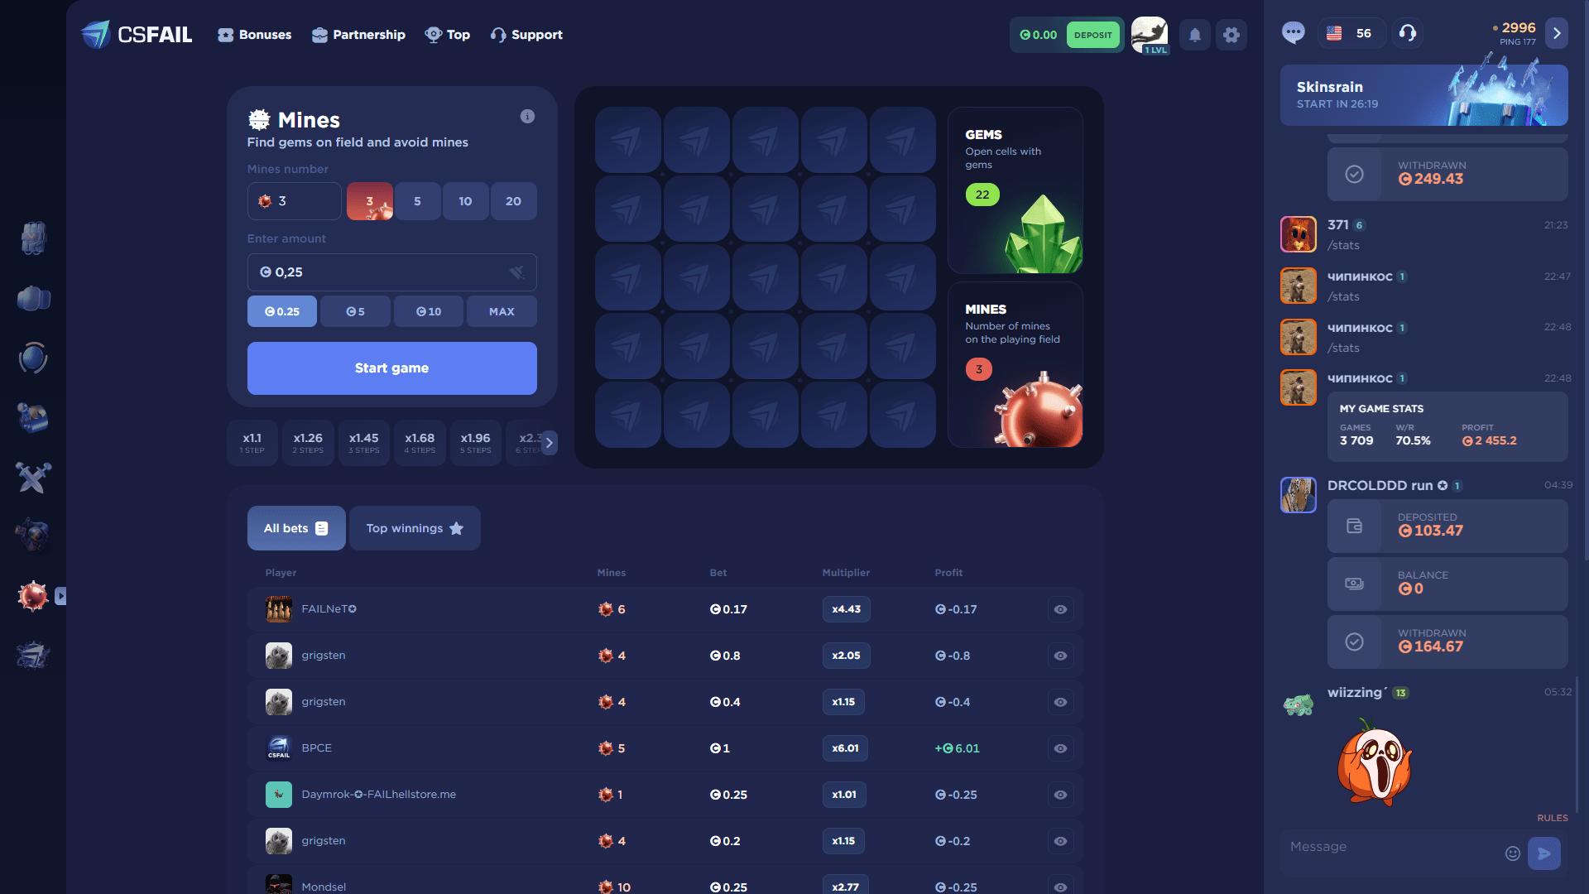Click the settings gear icon in top bar
The height and width of the screenshot is (894, 1589).
1231,34
